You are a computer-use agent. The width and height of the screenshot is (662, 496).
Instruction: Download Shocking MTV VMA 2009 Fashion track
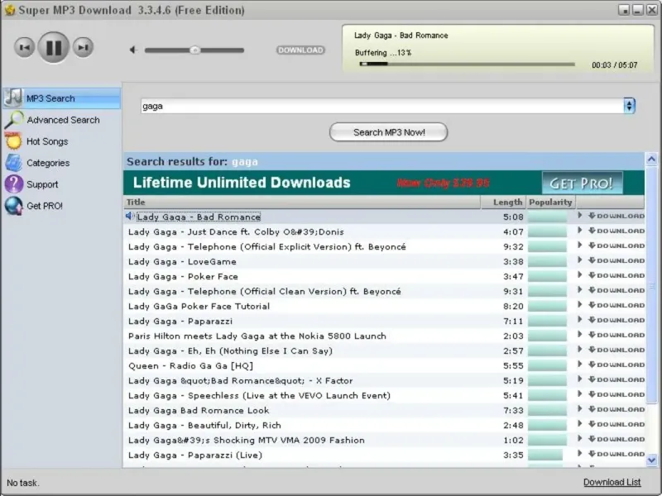[x=616, y=439]
